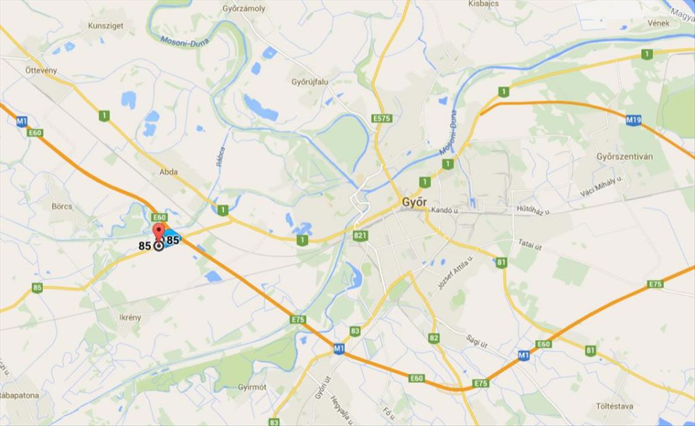
Task: Click the E60 shield above the red pin
Action: (159, 217)
